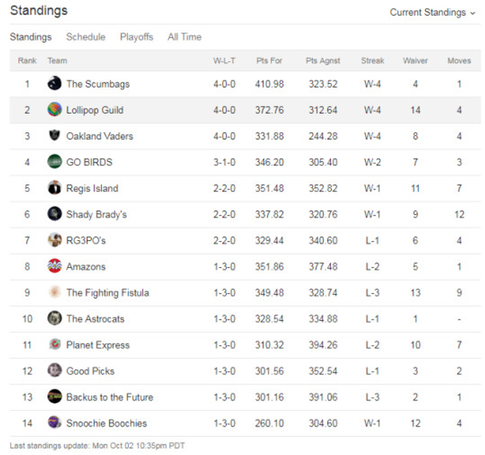485x455 pixels.
Task: Open the Playoffs tab
Action: click(x=136, y=37)
